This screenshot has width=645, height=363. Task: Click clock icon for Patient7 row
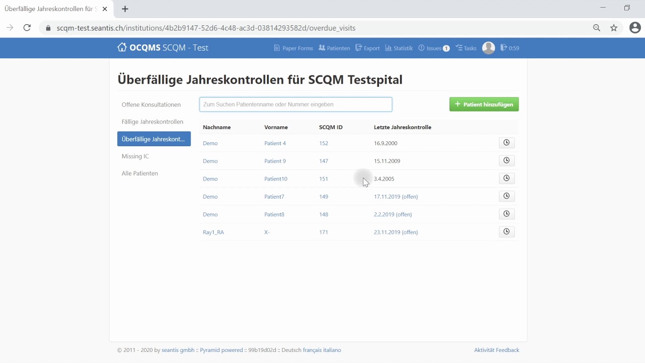click(506, 196)
